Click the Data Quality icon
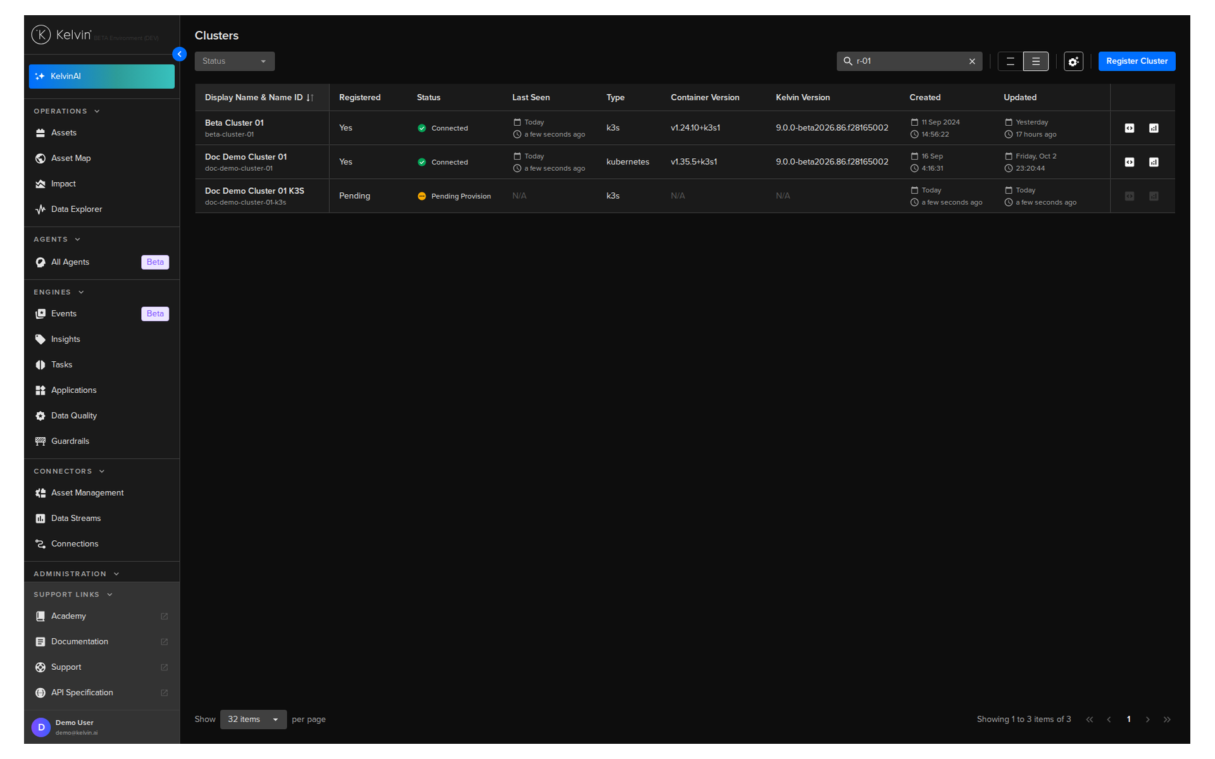 point(40,416)
